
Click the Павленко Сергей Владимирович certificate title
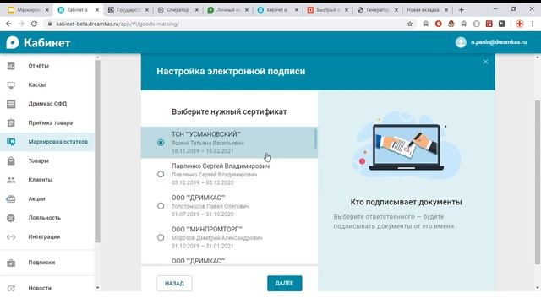[221, 166]
